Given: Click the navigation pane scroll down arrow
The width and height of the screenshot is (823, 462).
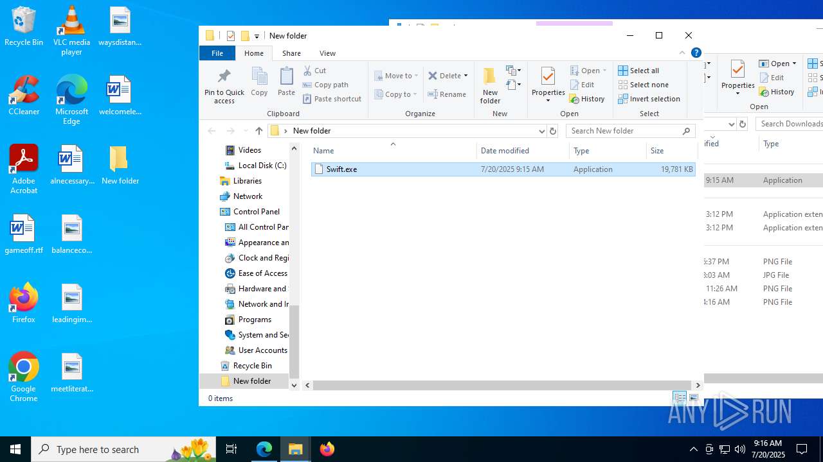Looking at the screenshot, I should 294,385.
